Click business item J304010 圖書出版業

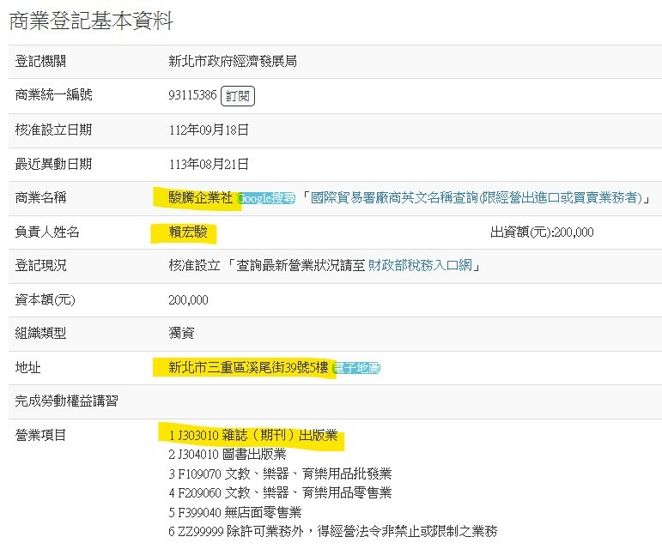click(228, 454)
